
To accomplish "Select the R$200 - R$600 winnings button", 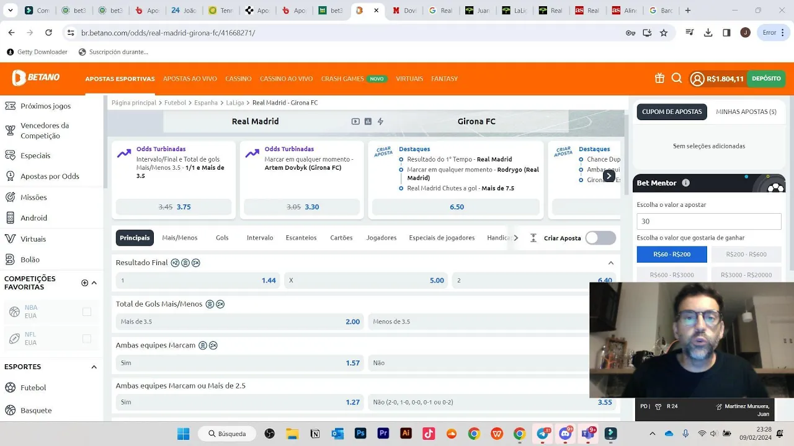I will 746,255.
